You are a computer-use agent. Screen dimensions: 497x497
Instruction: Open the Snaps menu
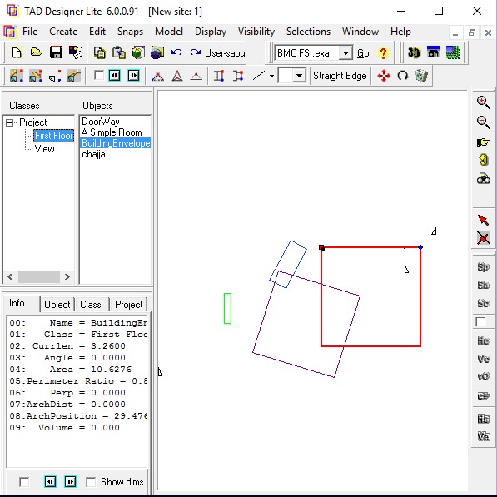tap(130, 32)
